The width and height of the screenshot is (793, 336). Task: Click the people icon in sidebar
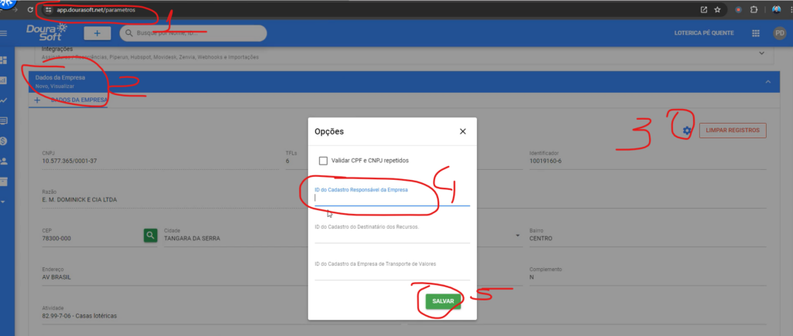4,161
